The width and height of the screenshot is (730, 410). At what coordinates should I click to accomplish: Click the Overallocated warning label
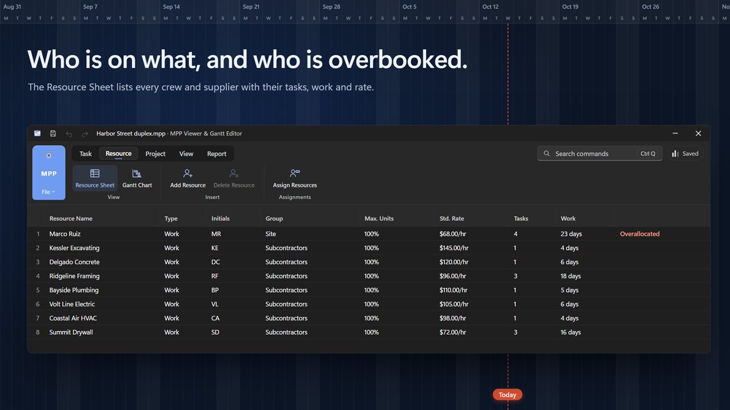coord(640,234)
